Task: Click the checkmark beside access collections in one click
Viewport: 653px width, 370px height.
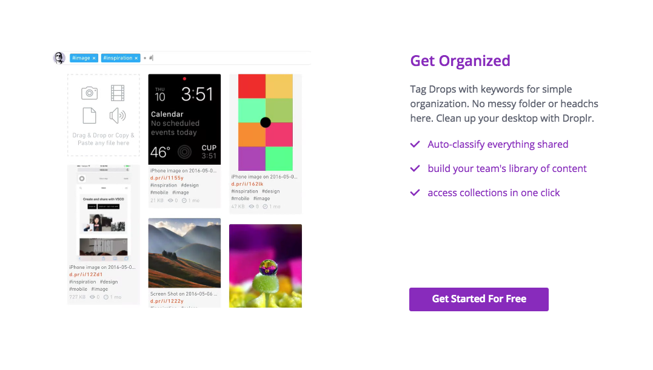Action: (415, 193)
